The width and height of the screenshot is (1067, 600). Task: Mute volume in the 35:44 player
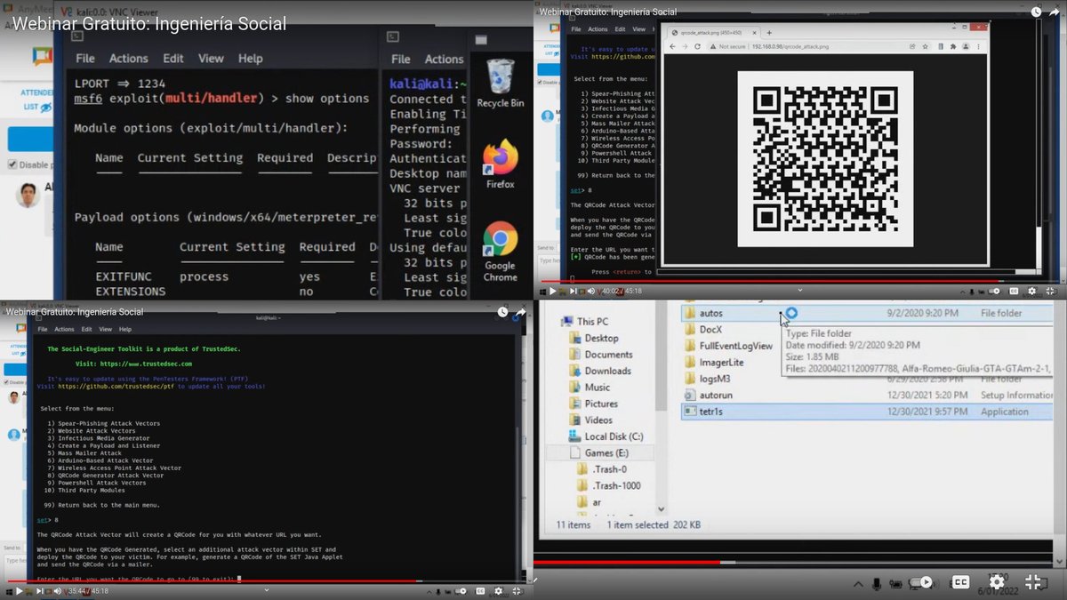point(58,591)
